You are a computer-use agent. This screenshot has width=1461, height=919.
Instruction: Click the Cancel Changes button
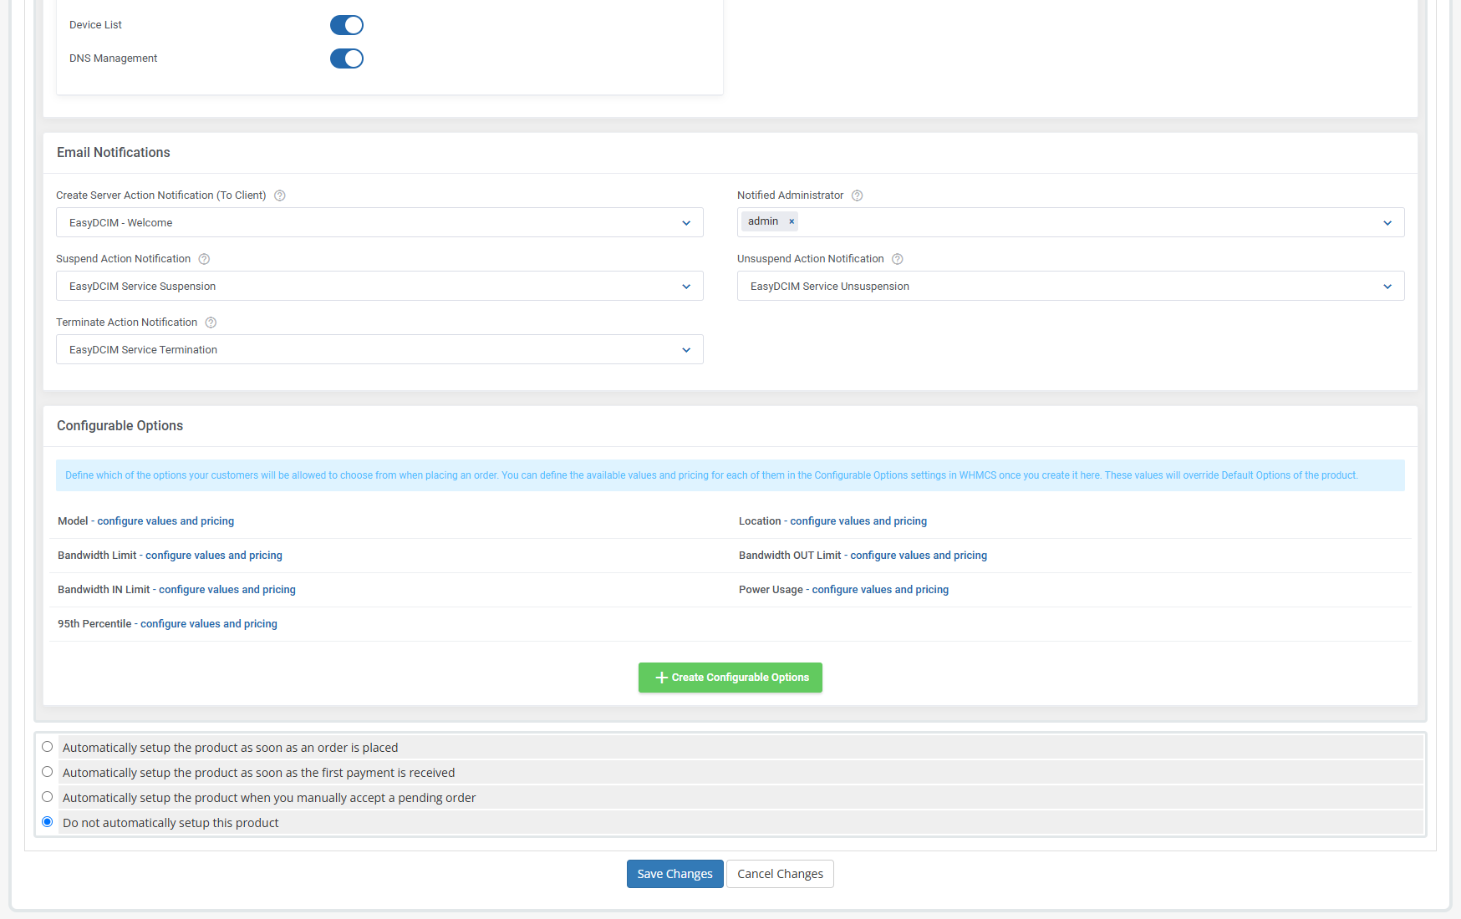(780, 874)
